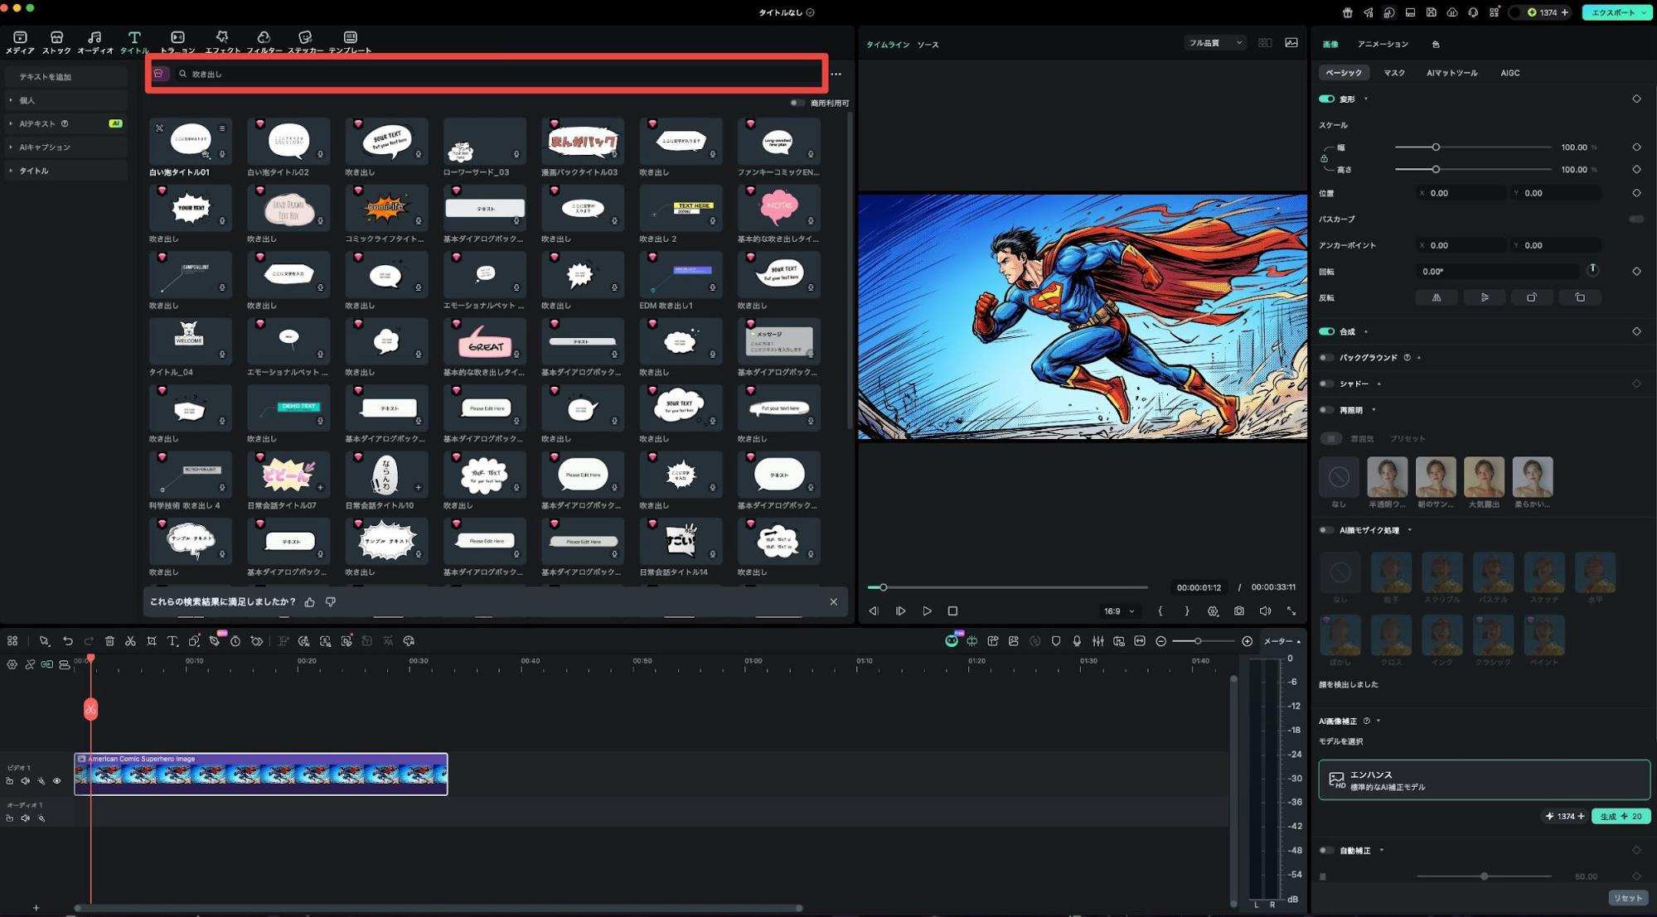Click the save floppy disk icon in title bar
Image resolution: width=1657 pixels, height=917 pixels.
(1431, 12)
